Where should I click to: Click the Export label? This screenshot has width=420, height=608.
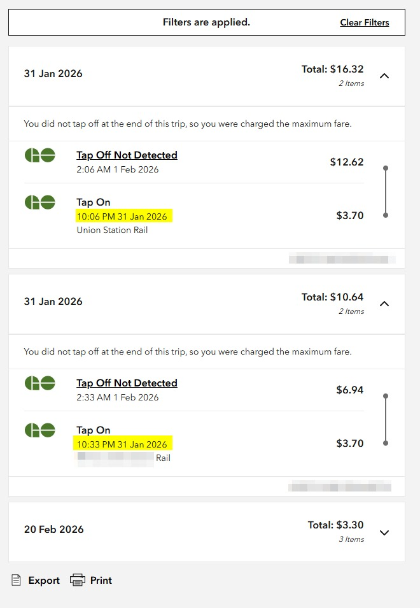tap(44, 581)
